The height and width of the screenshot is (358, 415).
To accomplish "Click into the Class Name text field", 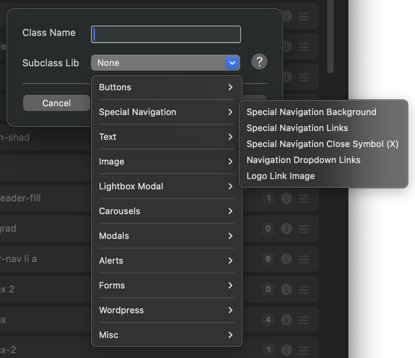I will coord(166,34).
